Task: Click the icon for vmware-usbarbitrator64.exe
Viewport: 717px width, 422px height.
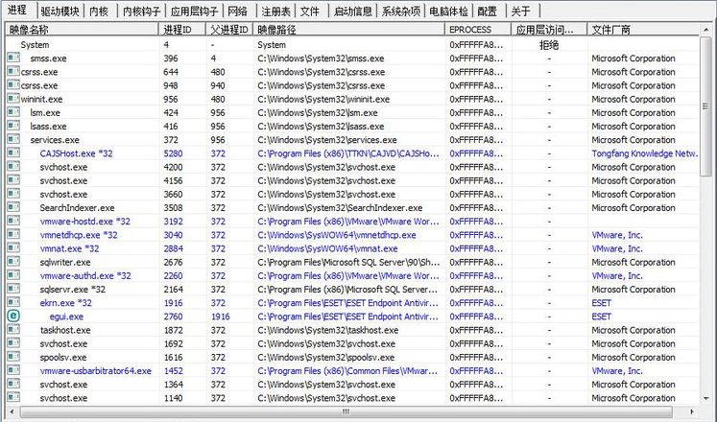Action: [x=13, y=370]
